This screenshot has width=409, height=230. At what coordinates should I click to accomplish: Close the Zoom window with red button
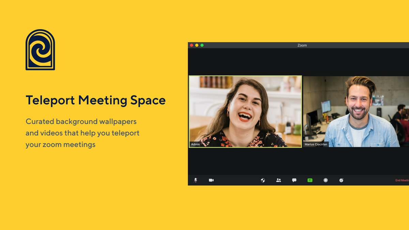tap(192, 45)
